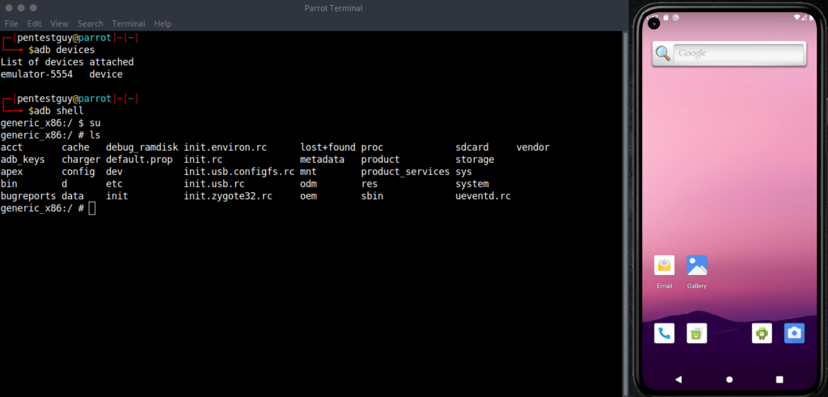Click the terminal cursor at the last prompt

[92, 209]
